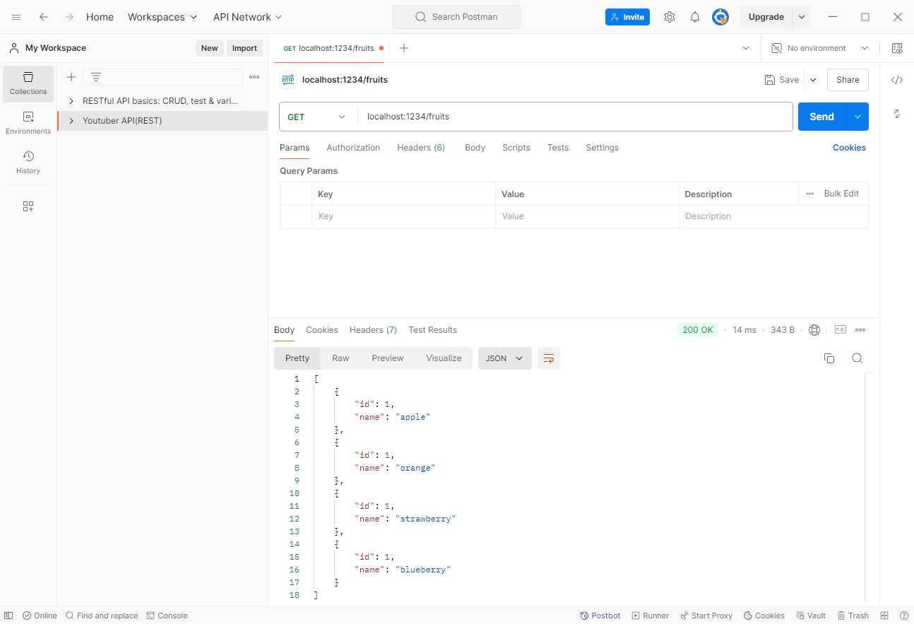Open the code snippet panel icon
This screenshot has width=914, height=624.
pos(897,80)
